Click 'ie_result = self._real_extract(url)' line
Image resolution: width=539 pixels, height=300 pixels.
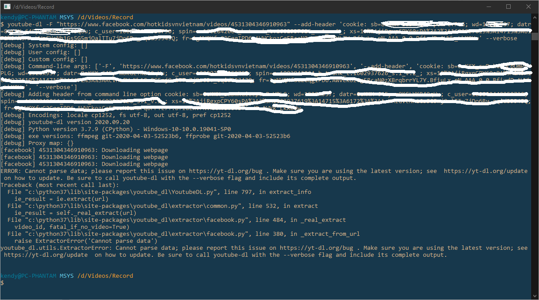[76, 213]
